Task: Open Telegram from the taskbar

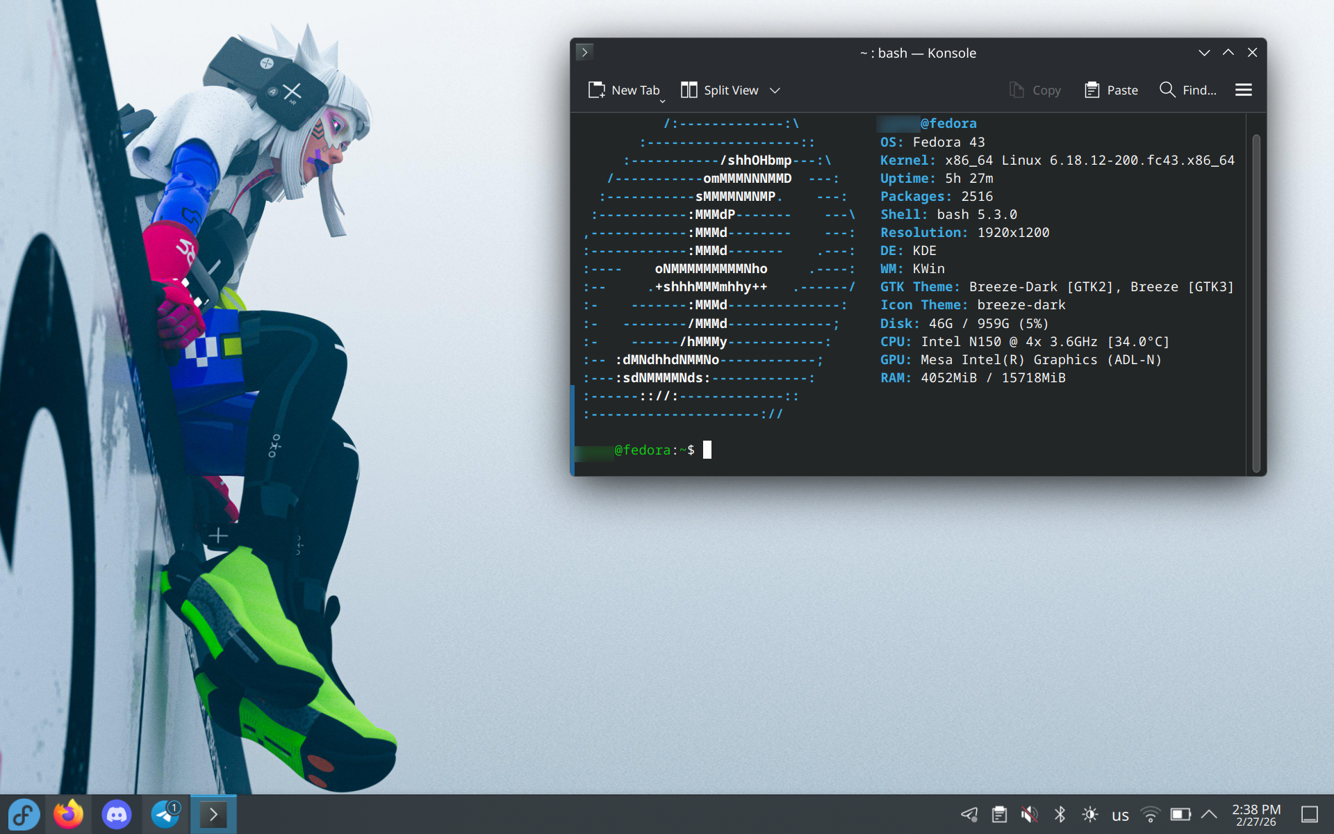Action: tap(165, 815)
